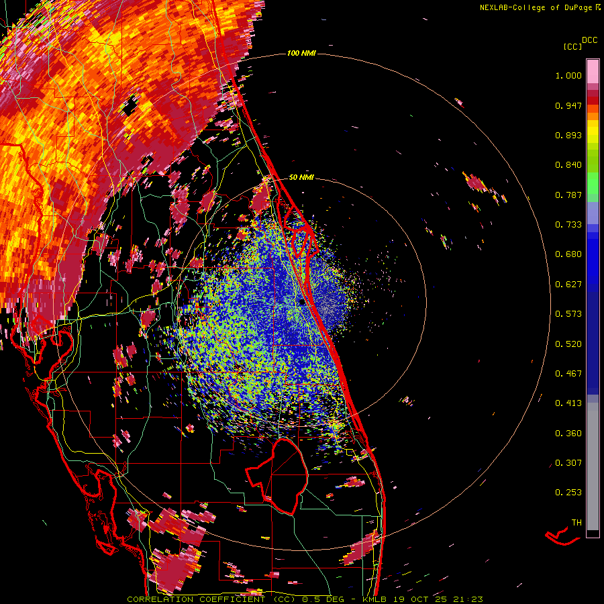604x604 pixels.
Task: Click the 0.680 color scale value
Action: (x=568, y=254)
